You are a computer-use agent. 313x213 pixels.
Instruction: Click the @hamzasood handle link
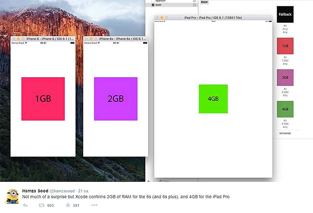click(62, 191)
